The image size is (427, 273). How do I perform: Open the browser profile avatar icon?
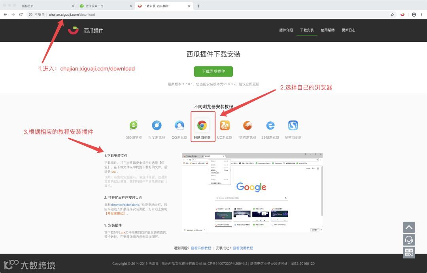(x=414, y=15)
